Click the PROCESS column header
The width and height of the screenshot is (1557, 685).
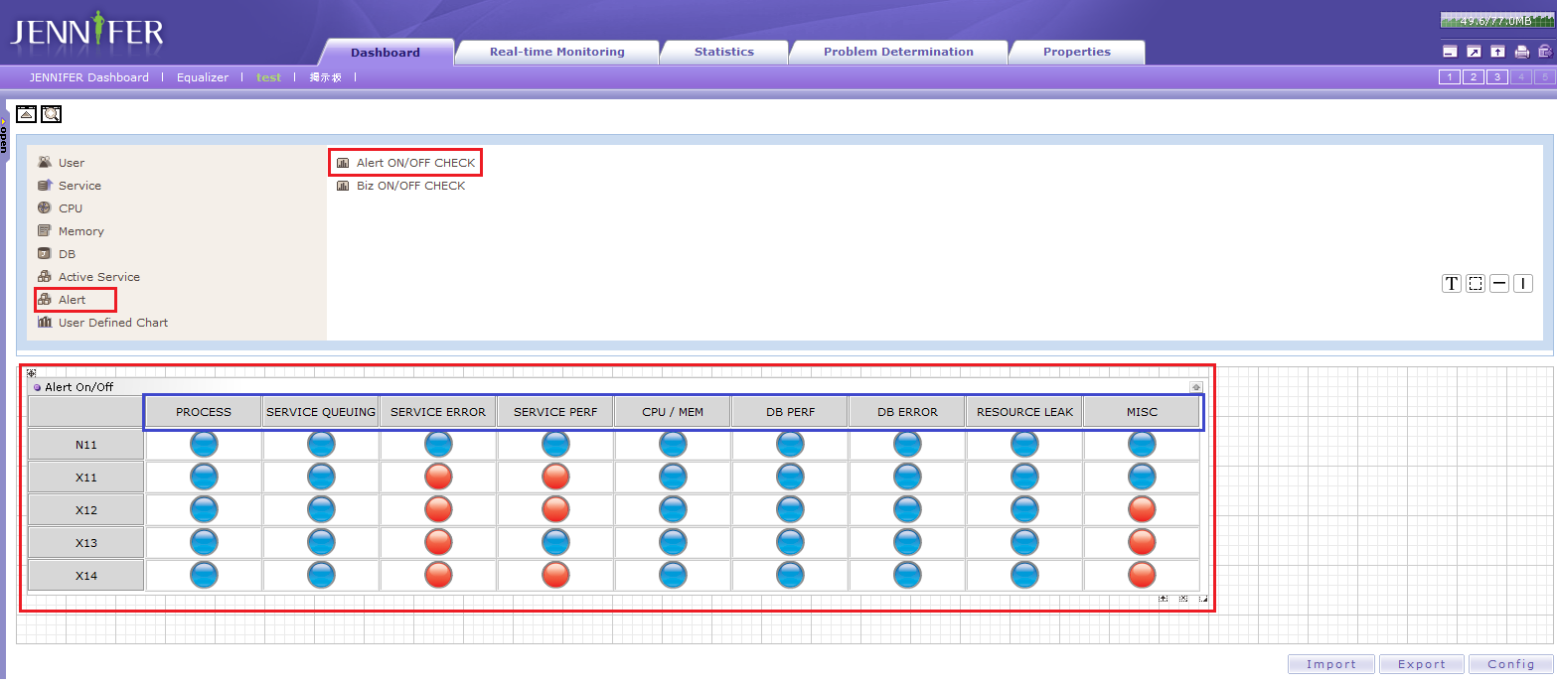click(204, 412)
